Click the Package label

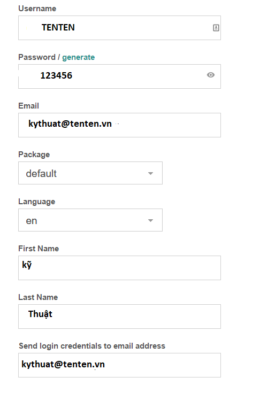point(34,155)
